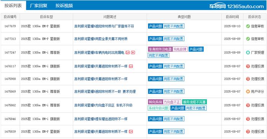Screen dimensions: 267x139
Task: Click the 服务流程不完善 tag
Action: tap(194, 102)
